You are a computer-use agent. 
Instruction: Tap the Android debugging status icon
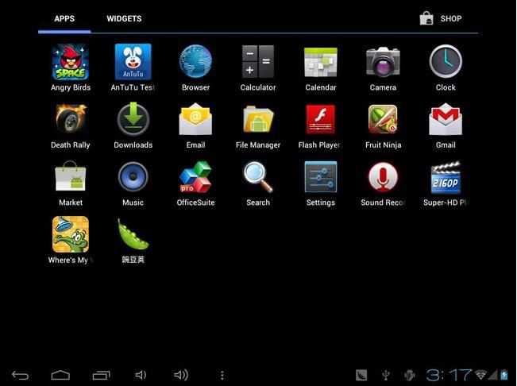coord(409,375)
